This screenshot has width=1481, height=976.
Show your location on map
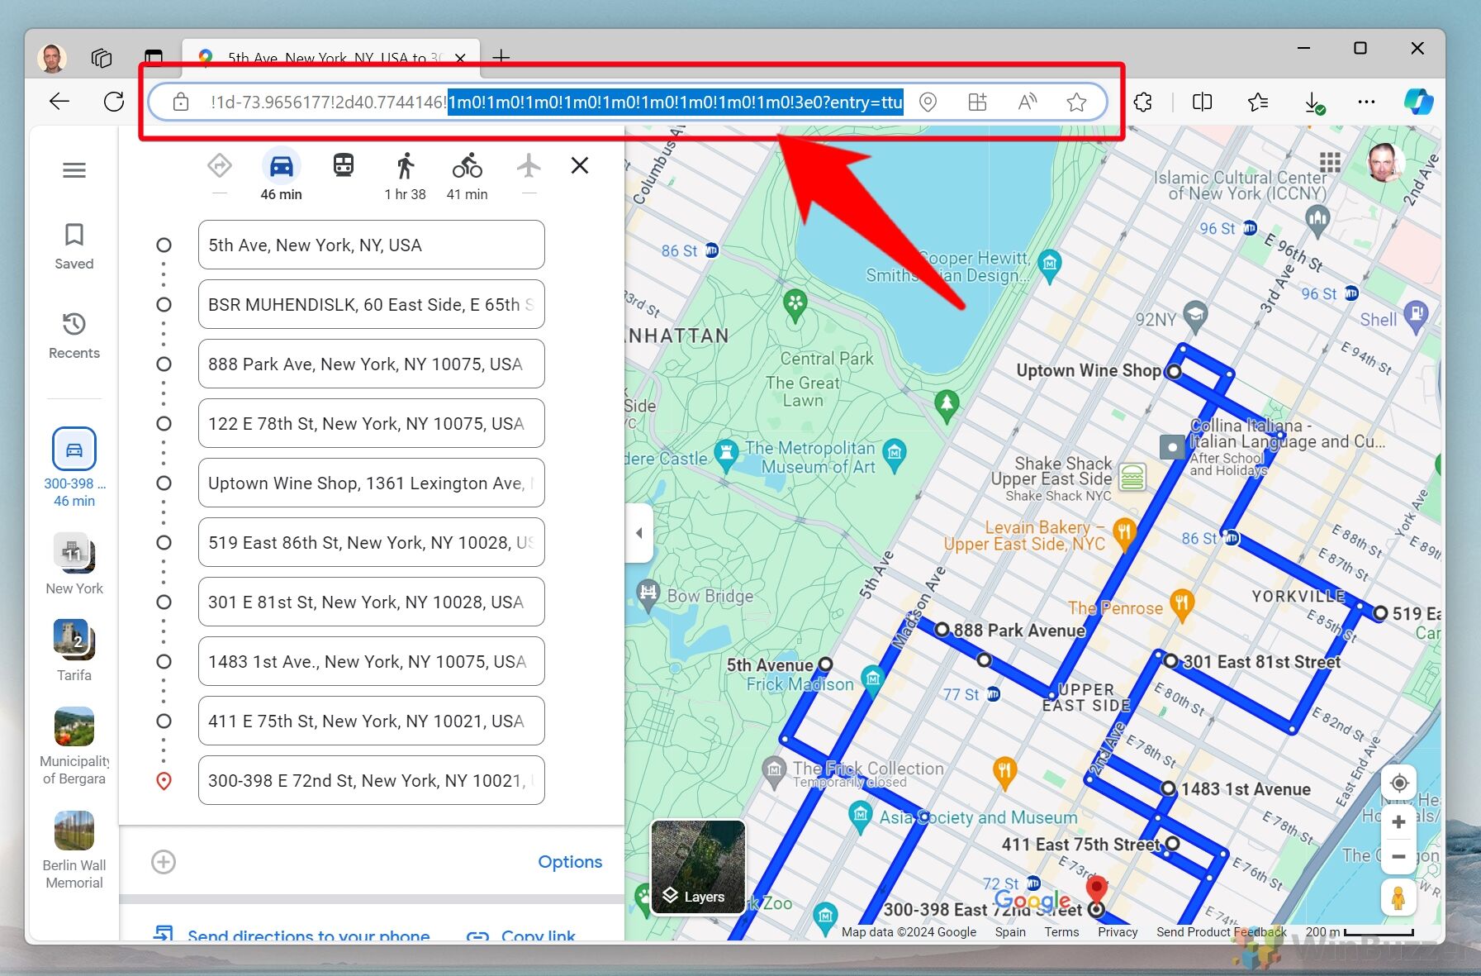(x=1398, y=783)
